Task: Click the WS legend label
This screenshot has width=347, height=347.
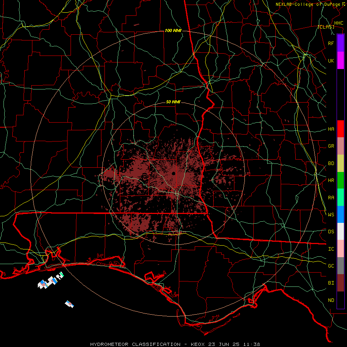Action: coord(331,215)
